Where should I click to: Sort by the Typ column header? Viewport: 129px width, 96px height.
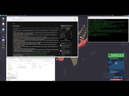click(40, 65)
